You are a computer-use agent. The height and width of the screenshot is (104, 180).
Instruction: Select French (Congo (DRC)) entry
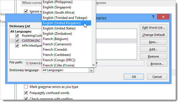tap(66, 60)
